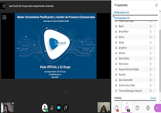Screen dimensions: 161x113
Task: Check connection status icon for Tamara Belenguer Navarro
Action: [151, 91]
